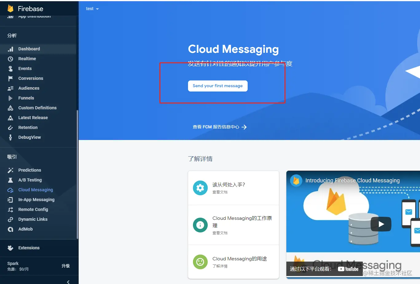Open Realtime analytics via its clock icon
Image resolution: width=420 pixels, height=284 pixels.
[10, 59]
